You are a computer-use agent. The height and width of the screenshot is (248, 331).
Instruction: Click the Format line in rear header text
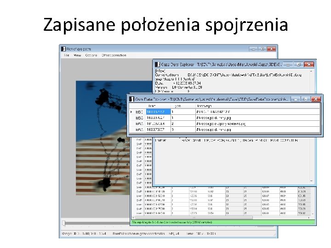click(x=226, y=140)
